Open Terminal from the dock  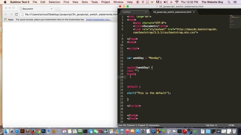85,131
